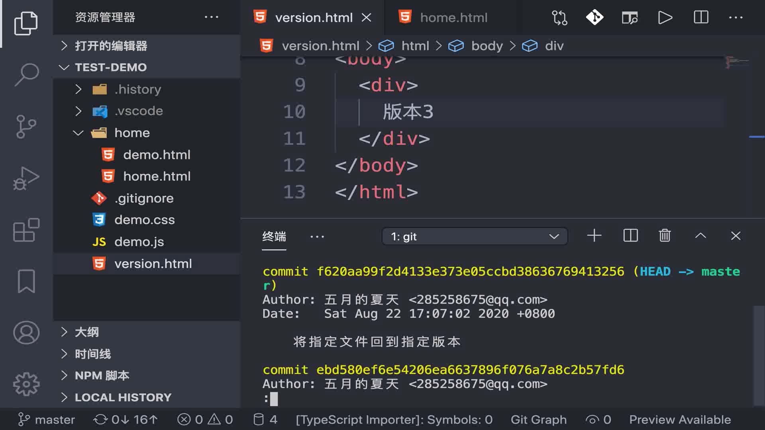The image size is (765, 430).
Task: Split the editor with the split icon
Action: 701,18
